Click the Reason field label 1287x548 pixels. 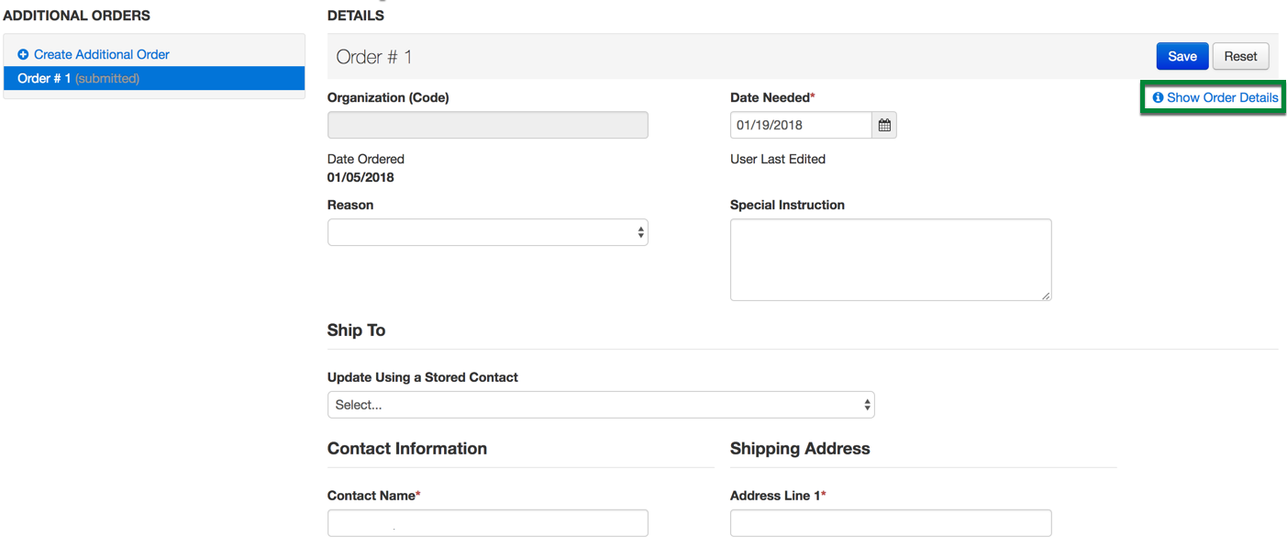coord(350,206)
